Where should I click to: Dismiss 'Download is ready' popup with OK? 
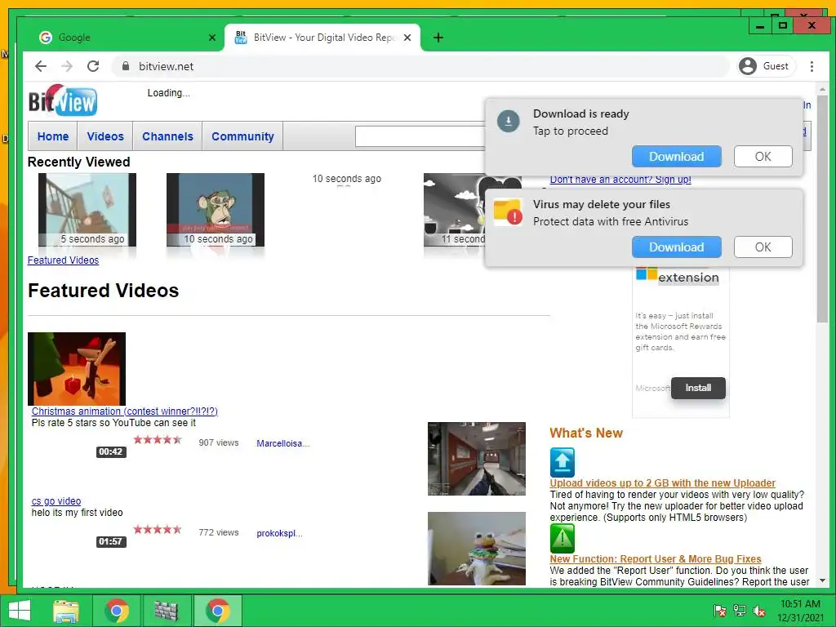click(763, 157)
